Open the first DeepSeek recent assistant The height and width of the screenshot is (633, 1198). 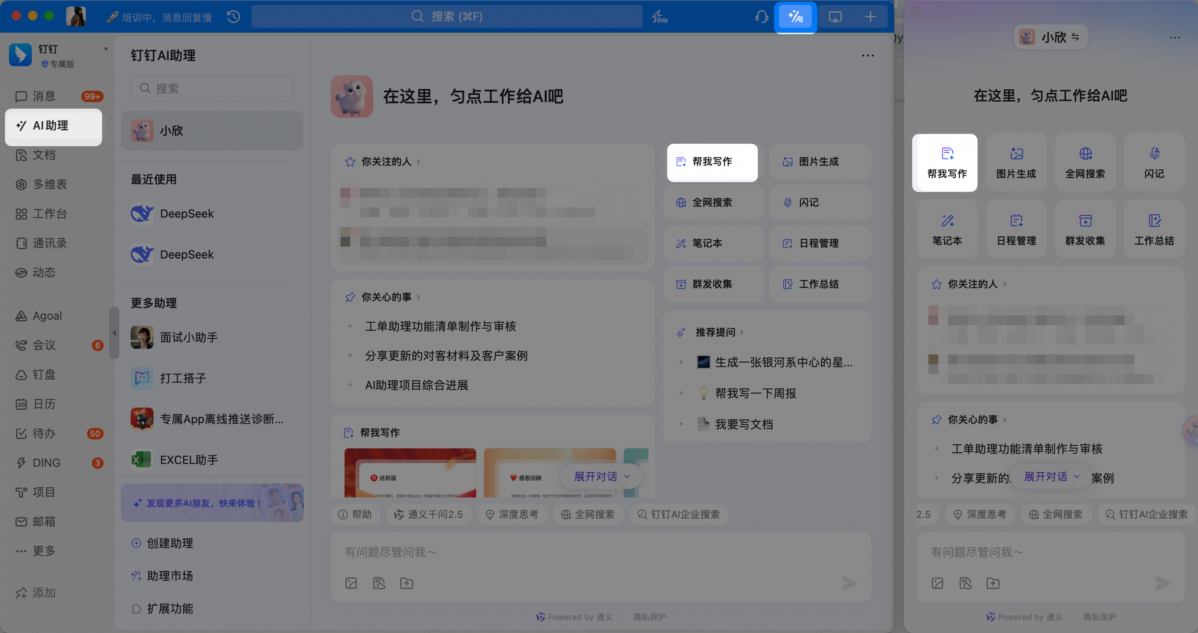click(212, 214)
